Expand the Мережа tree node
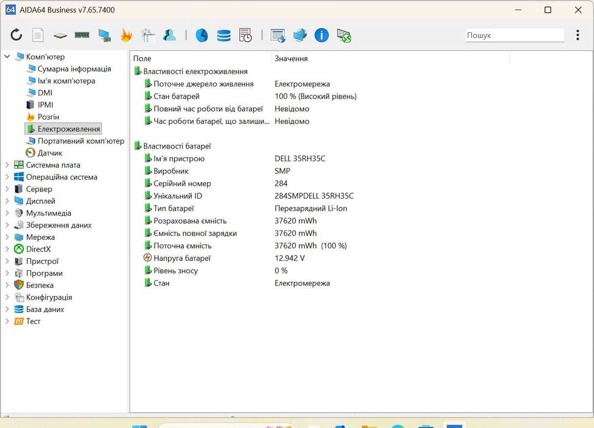 coord(7,237)
